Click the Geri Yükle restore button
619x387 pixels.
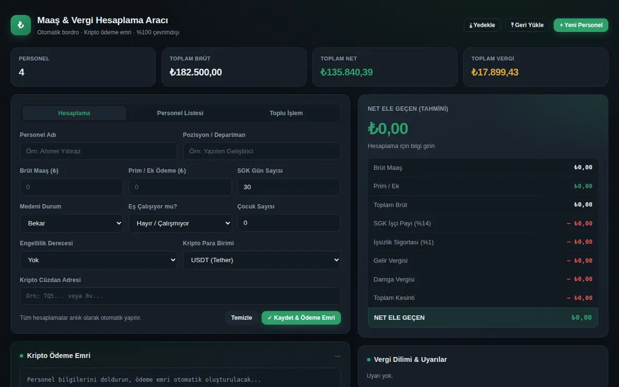(527, 25)
